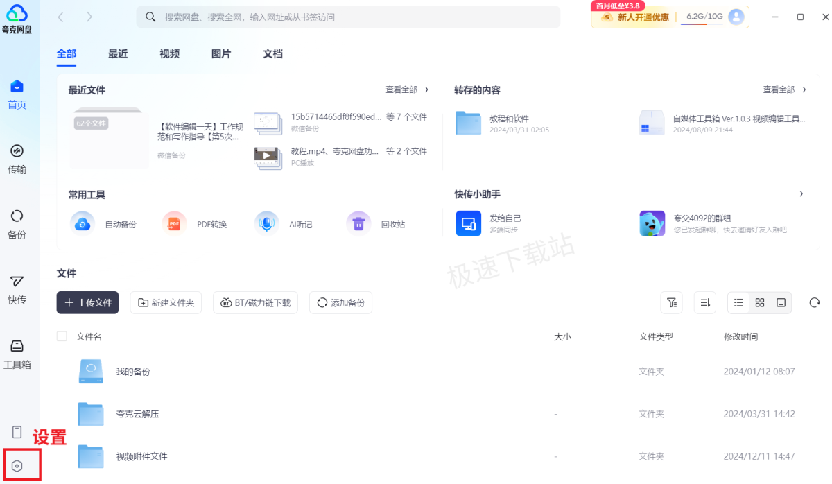The width and height of the screenshot is (832, 484).
Task: Navigate forward with the right arrow
Action: [89, 17]
